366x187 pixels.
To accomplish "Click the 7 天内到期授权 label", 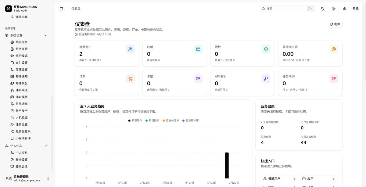I will 270,122.
